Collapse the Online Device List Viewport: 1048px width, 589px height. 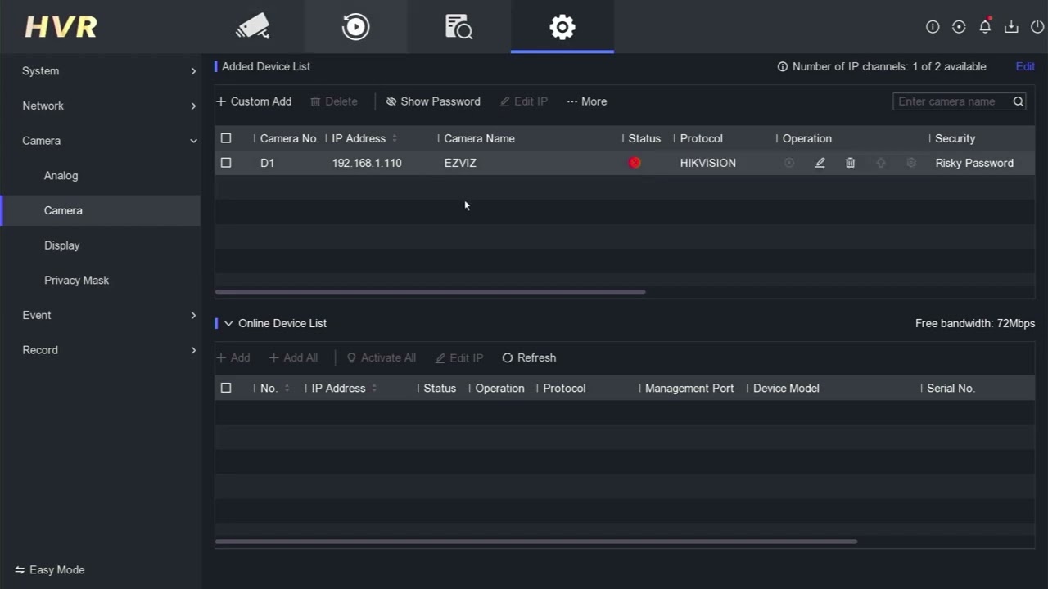click(x=228, y=323)
